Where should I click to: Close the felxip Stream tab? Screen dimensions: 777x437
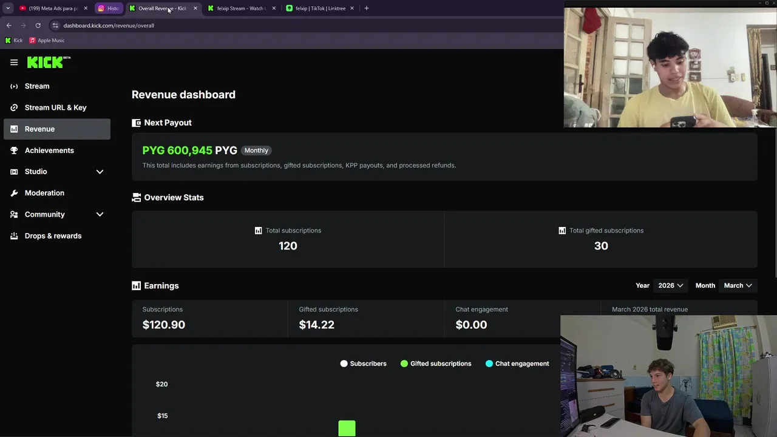point(274,8)
